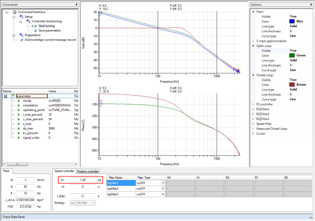Open the IsqFilter2 Filter Type dropdown
Screen dimensions: 315x221
[x=163, y=189]
